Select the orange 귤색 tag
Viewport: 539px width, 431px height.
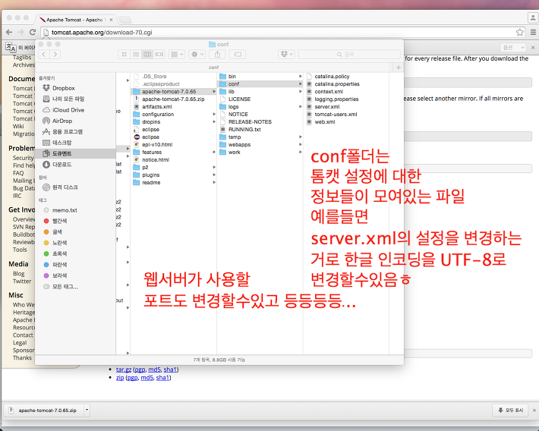[x=52, y=232]
